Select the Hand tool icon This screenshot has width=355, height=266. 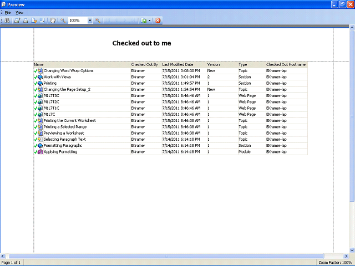[x=53, y=21]
